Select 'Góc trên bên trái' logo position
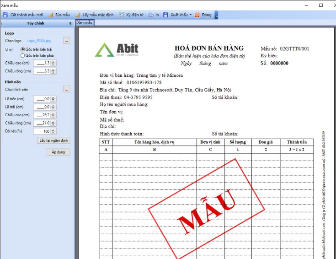This screenshot has width=336, height=259. point(23,49)
